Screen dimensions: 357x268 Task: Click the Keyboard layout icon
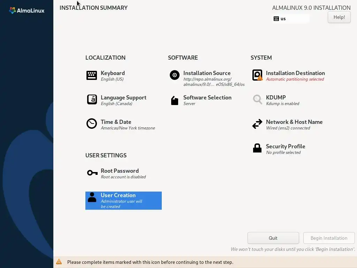point(92,75)
